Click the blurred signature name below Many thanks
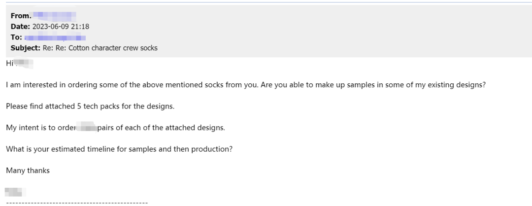Screen dimensions: 532x206 click(15, 192)
